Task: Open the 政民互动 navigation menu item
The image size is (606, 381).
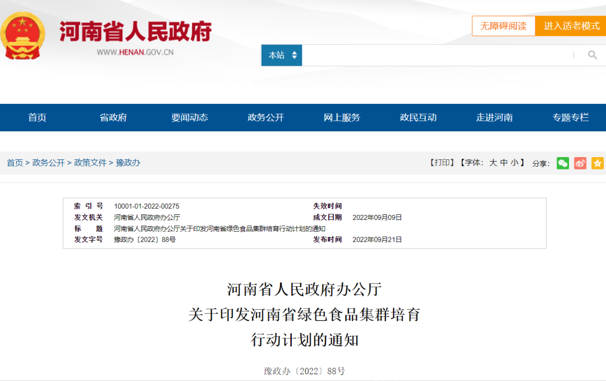Action: click(x=418, y=117)
